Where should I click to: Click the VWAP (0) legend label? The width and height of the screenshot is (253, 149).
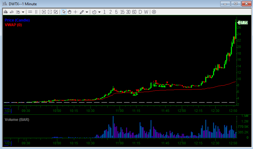coord(13,25)
